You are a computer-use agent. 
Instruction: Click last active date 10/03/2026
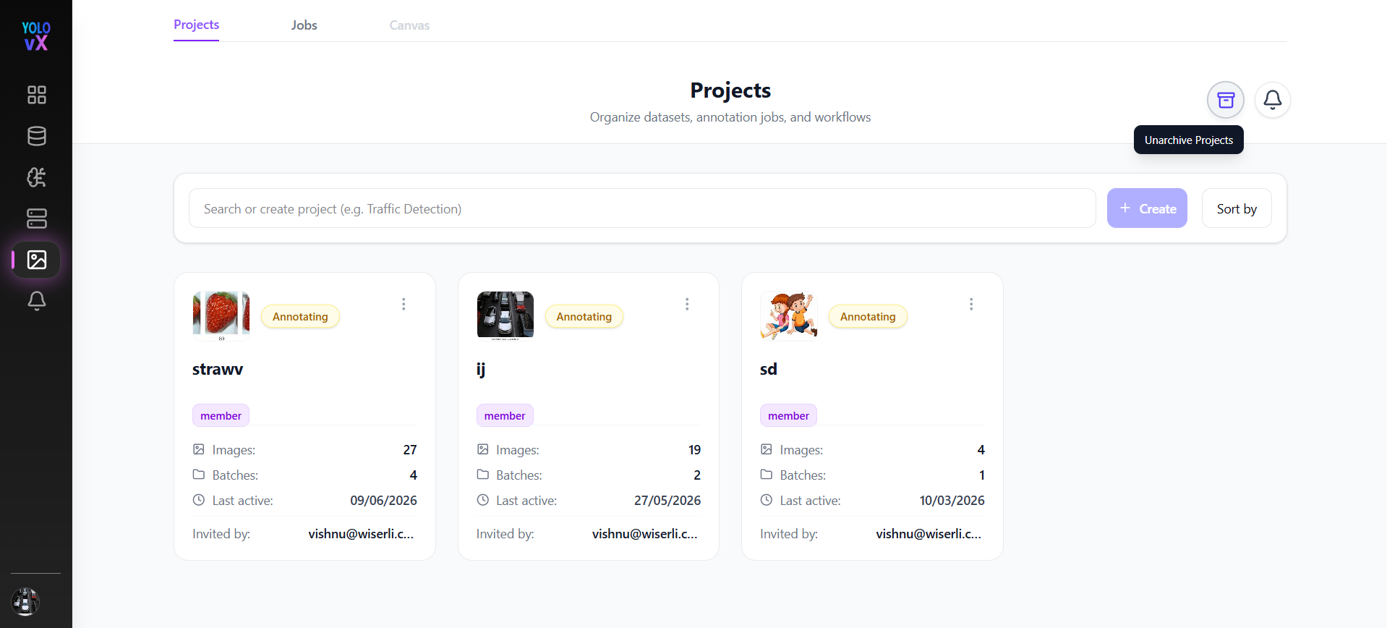(952, 501)
